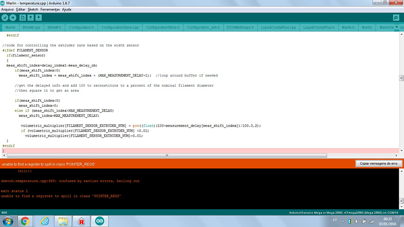This screenshot has height=227, width=404.
Task: Click the editor scroll-right arrow
Action: 396,155
